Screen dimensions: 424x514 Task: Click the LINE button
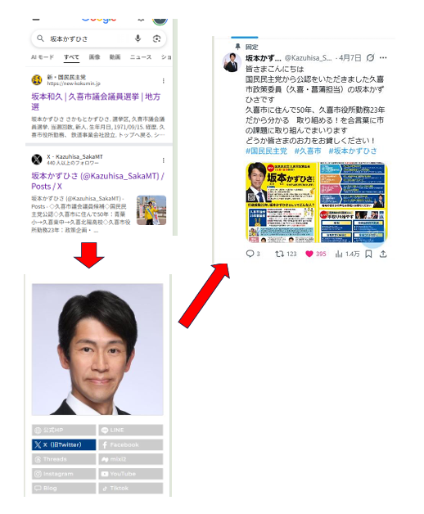tap(130, 430)
